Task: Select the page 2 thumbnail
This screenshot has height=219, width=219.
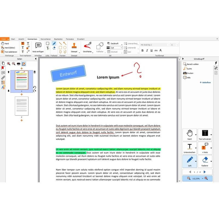Action: click(22, 106)
